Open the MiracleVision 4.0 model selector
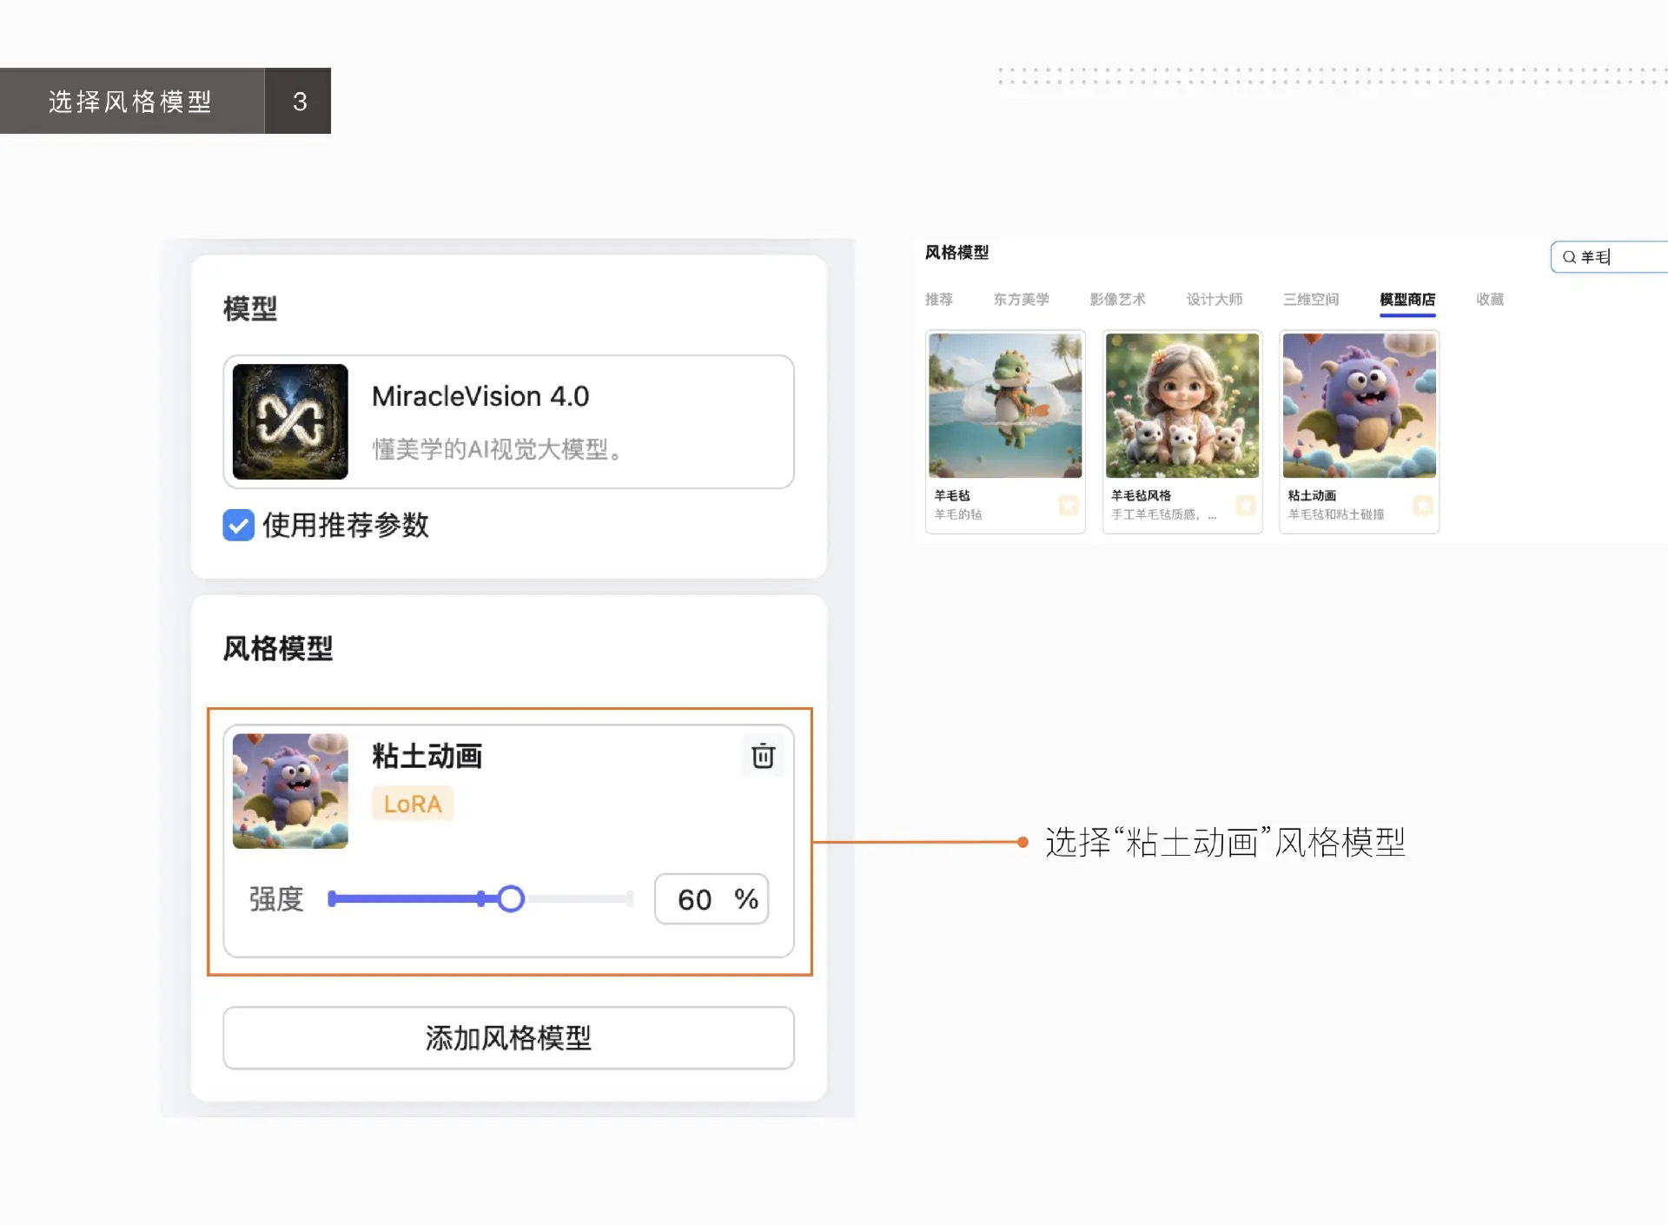 pos(508,422)
